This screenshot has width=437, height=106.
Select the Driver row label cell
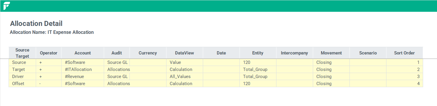[x=22, y=77]
